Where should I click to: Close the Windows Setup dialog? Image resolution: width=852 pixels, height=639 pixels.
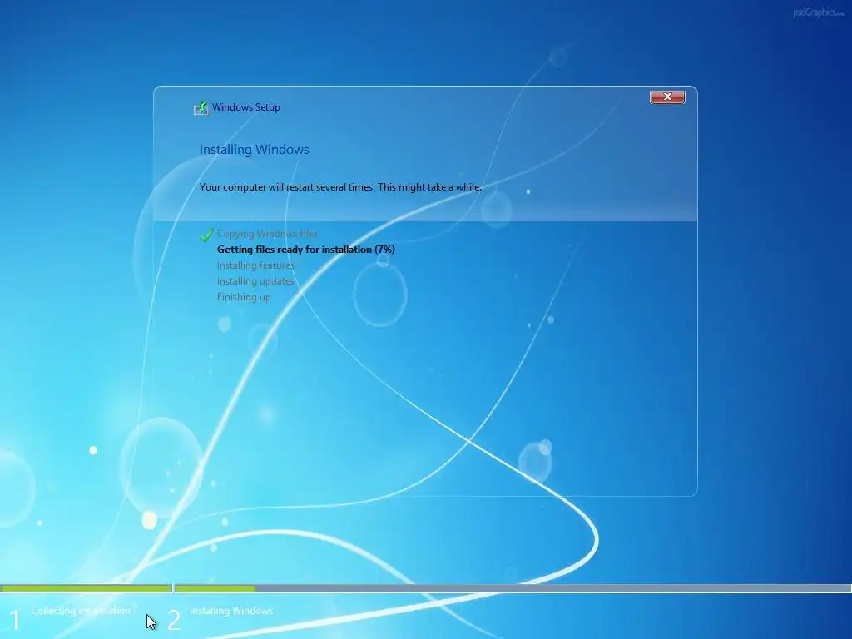667,97
